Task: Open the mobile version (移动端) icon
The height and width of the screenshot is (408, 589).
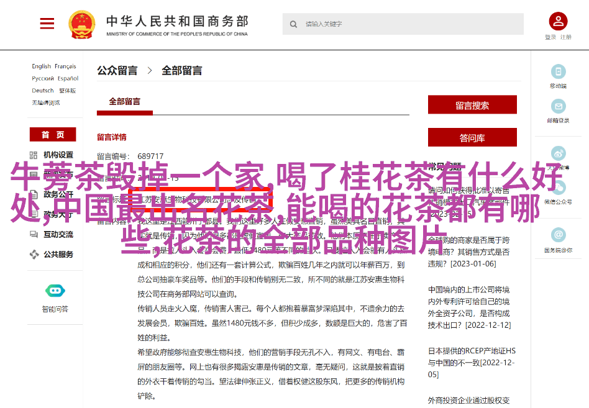Action: [557, 71]
